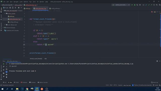Clear all Run output with trash icon
The height and width of the screenshot is (91, 161).
pos(7,77)
